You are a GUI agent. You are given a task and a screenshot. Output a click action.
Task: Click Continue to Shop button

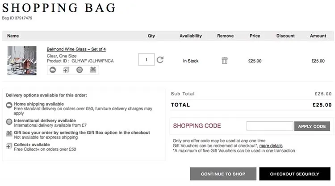tap(223, 174)
